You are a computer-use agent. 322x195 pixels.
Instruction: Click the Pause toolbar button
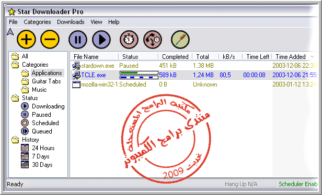pos(78,40)
